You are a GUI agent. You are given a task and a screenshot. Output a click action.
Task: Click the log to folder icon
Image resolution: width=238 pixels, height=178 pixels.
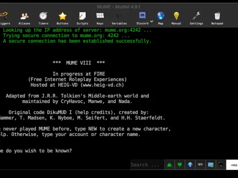click(211, 165)
